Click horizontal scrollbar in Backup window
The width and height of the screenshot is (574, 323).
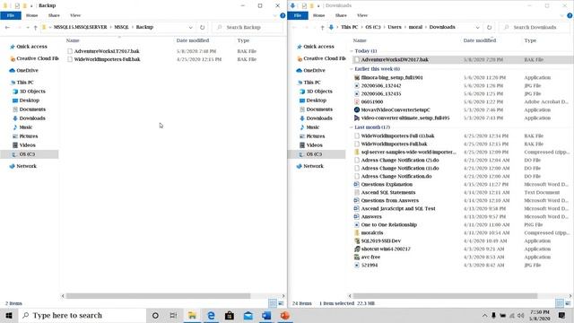(158, 296)
